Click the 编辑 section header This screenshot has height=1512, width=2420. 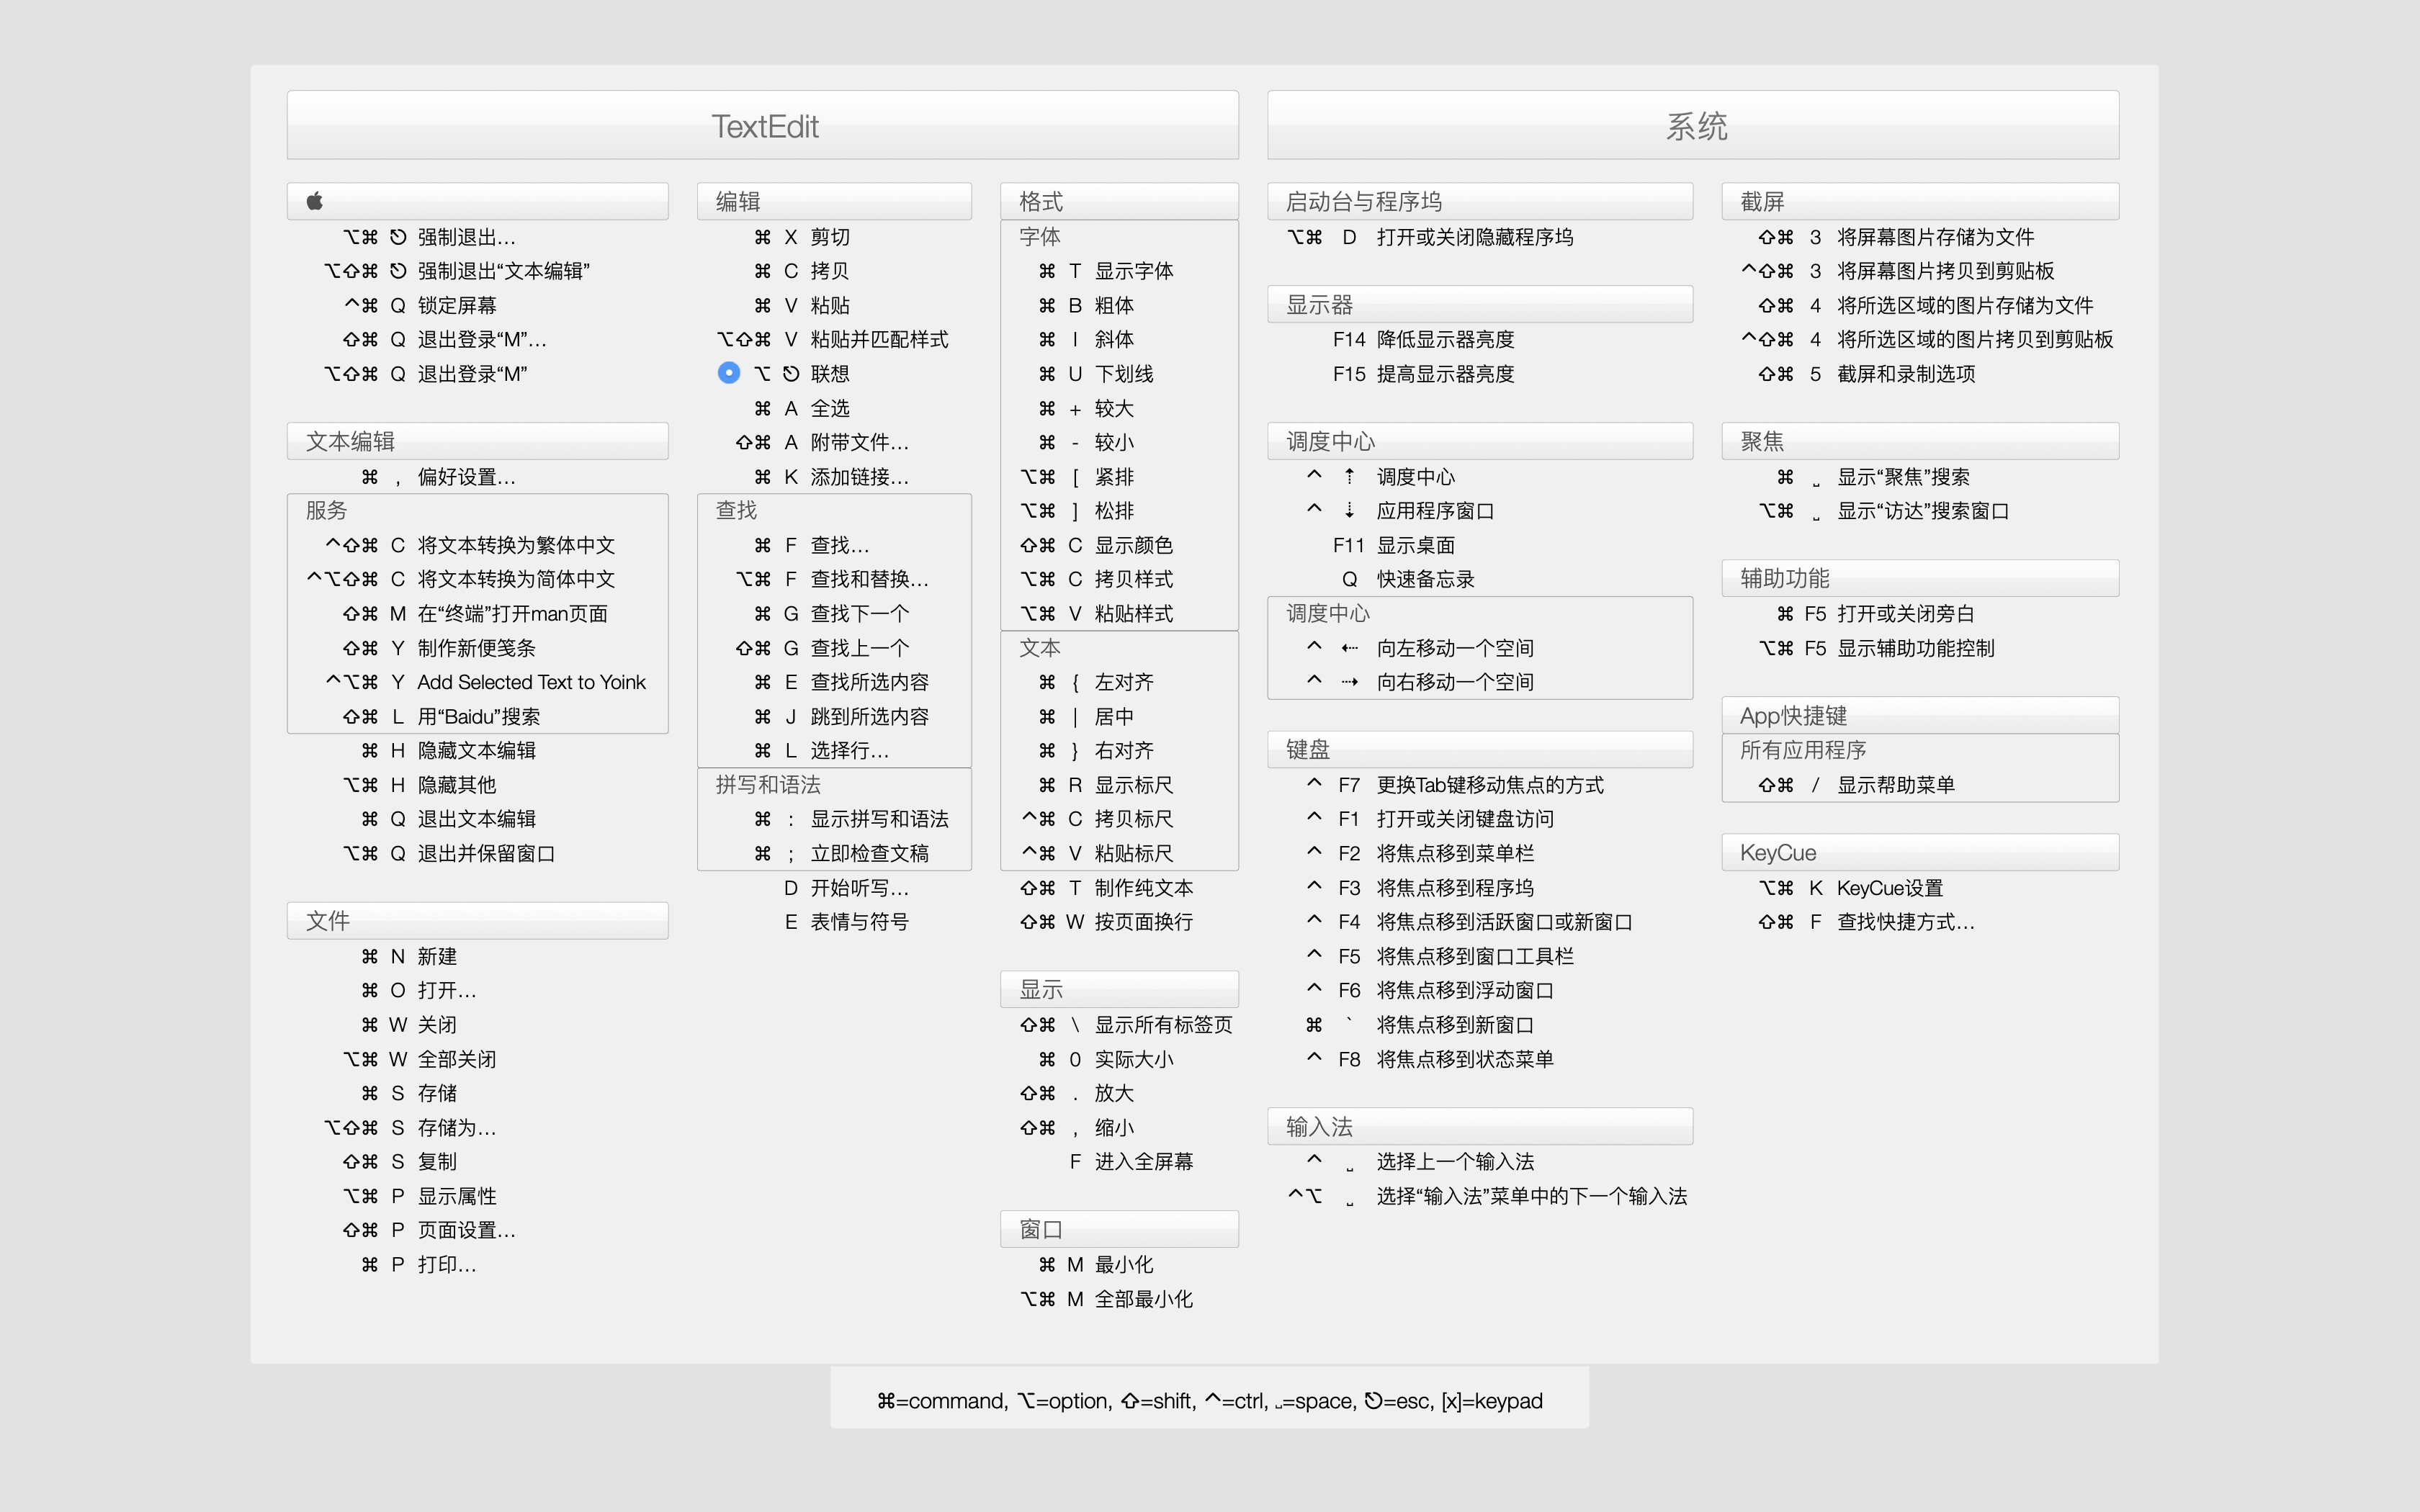coord(834,201)
